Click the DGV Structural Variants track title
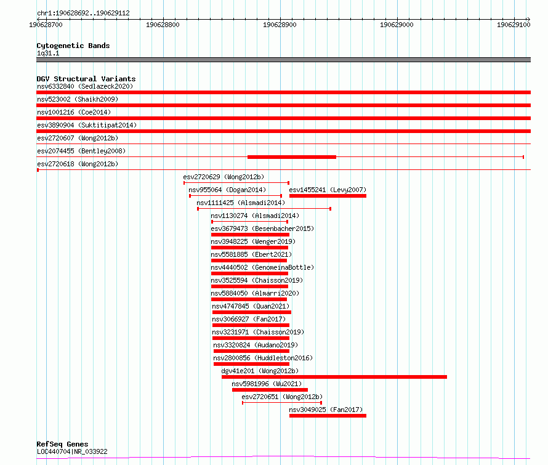Image resolution: width=548 pixels, height=465 pixels. tap(86, 79)
